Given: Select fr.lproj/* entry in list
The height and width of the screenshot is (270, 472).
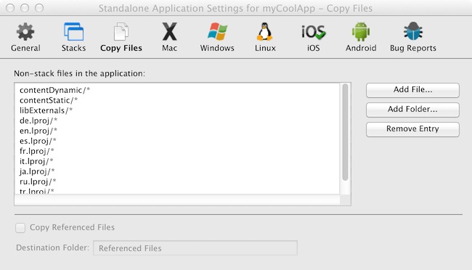Looking at the screenshot, I should pos(177,151).
